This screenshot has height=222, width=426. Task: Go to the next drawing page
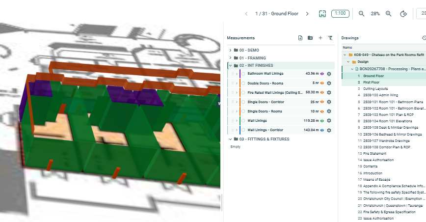(x=307, y=14)
